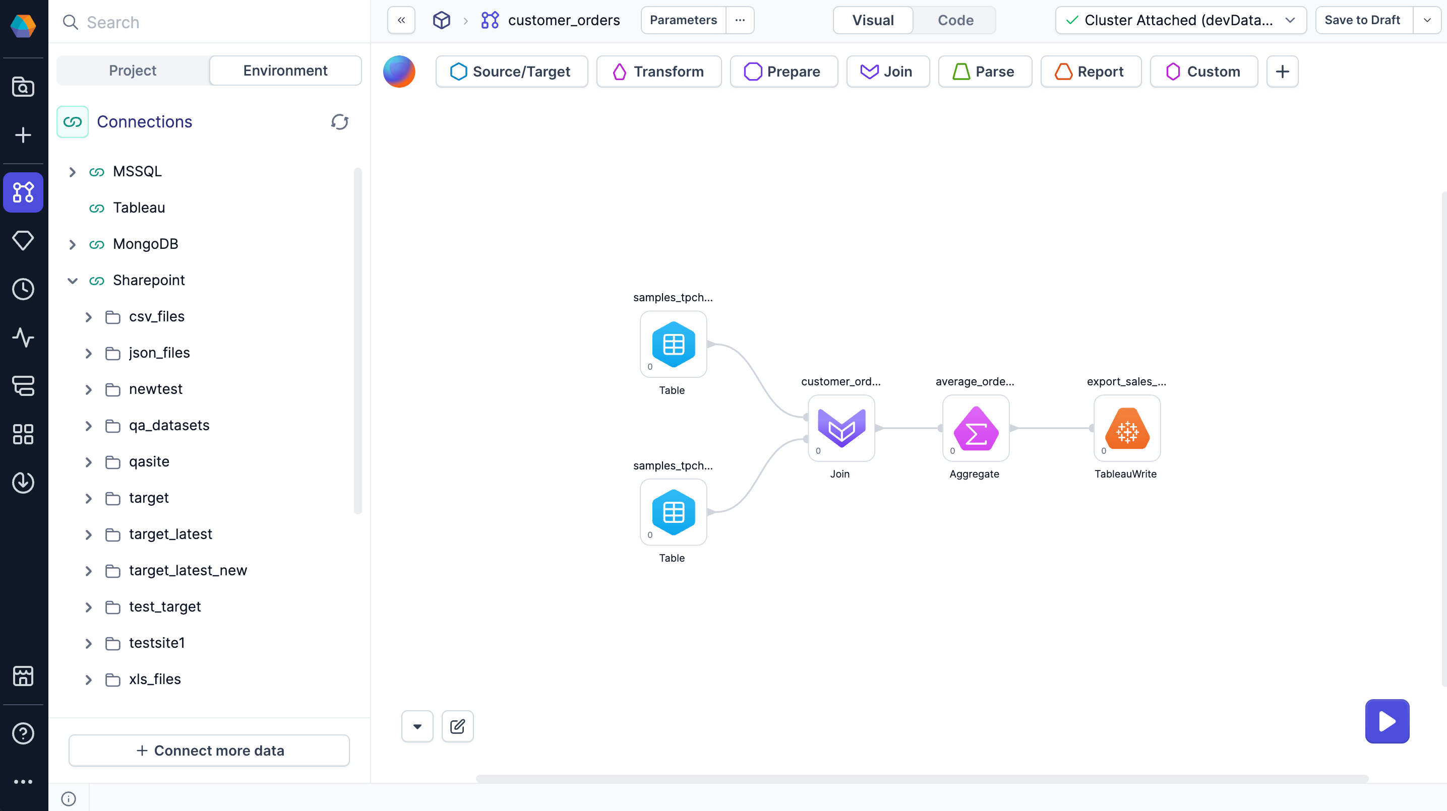Select the pipelines sidebar icon
The height and width of the screenshot is (811, 1447).
tap(23, 192)
